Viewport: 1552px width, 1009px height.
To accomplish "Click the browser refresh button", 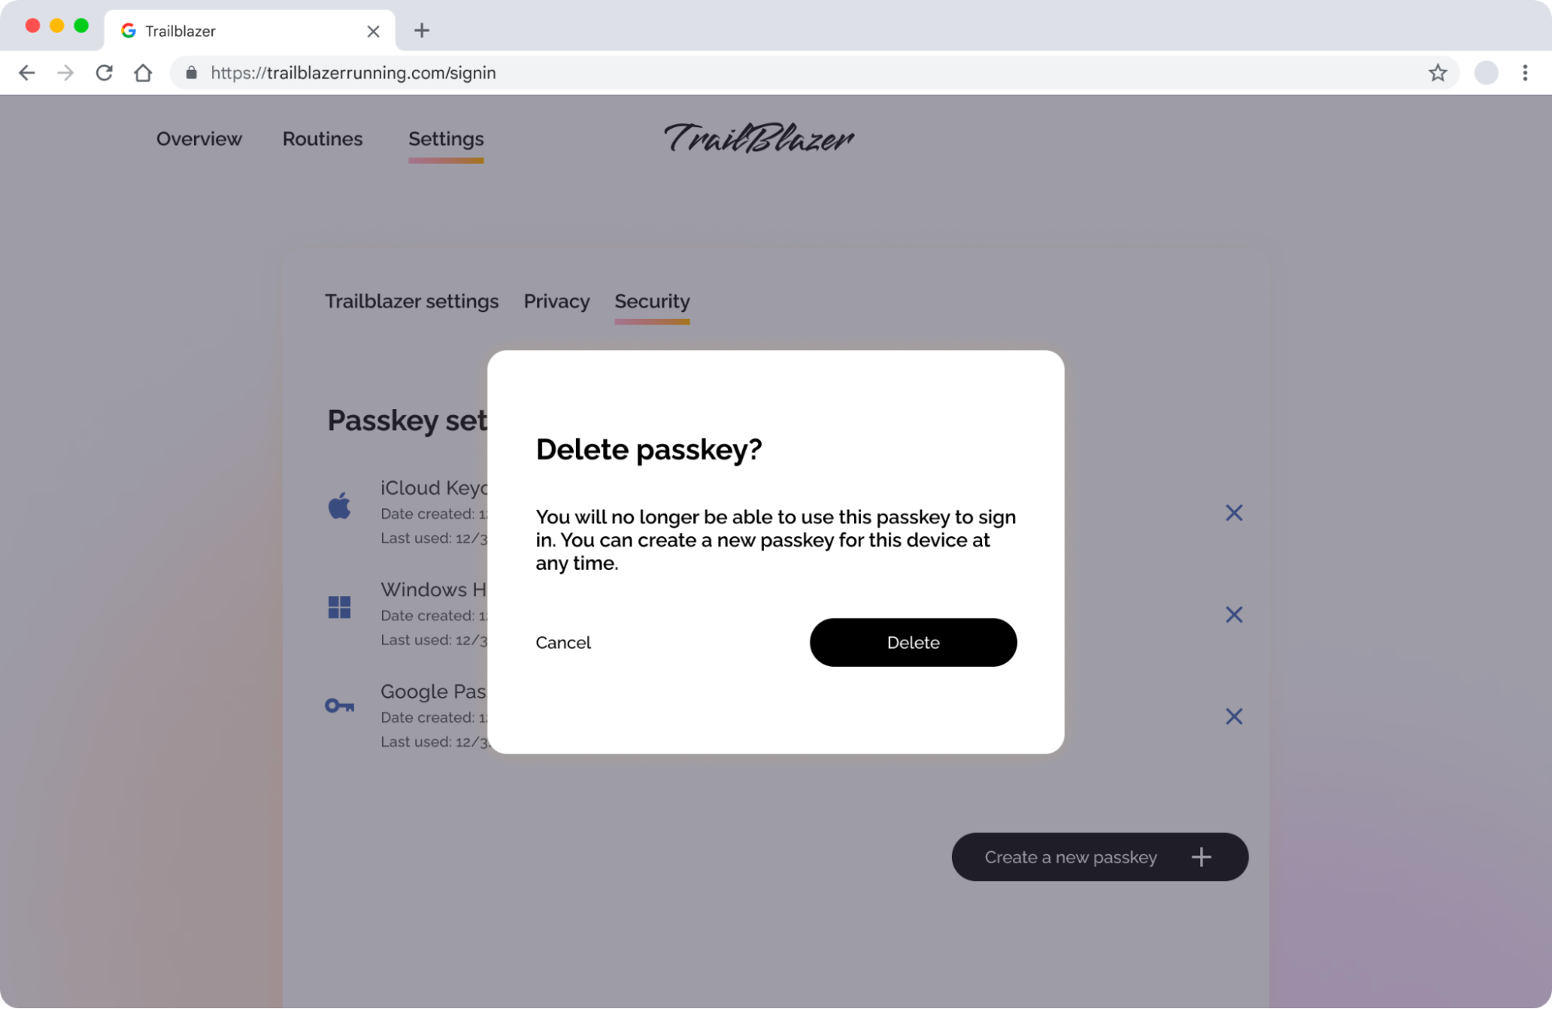I will (103, 72).
